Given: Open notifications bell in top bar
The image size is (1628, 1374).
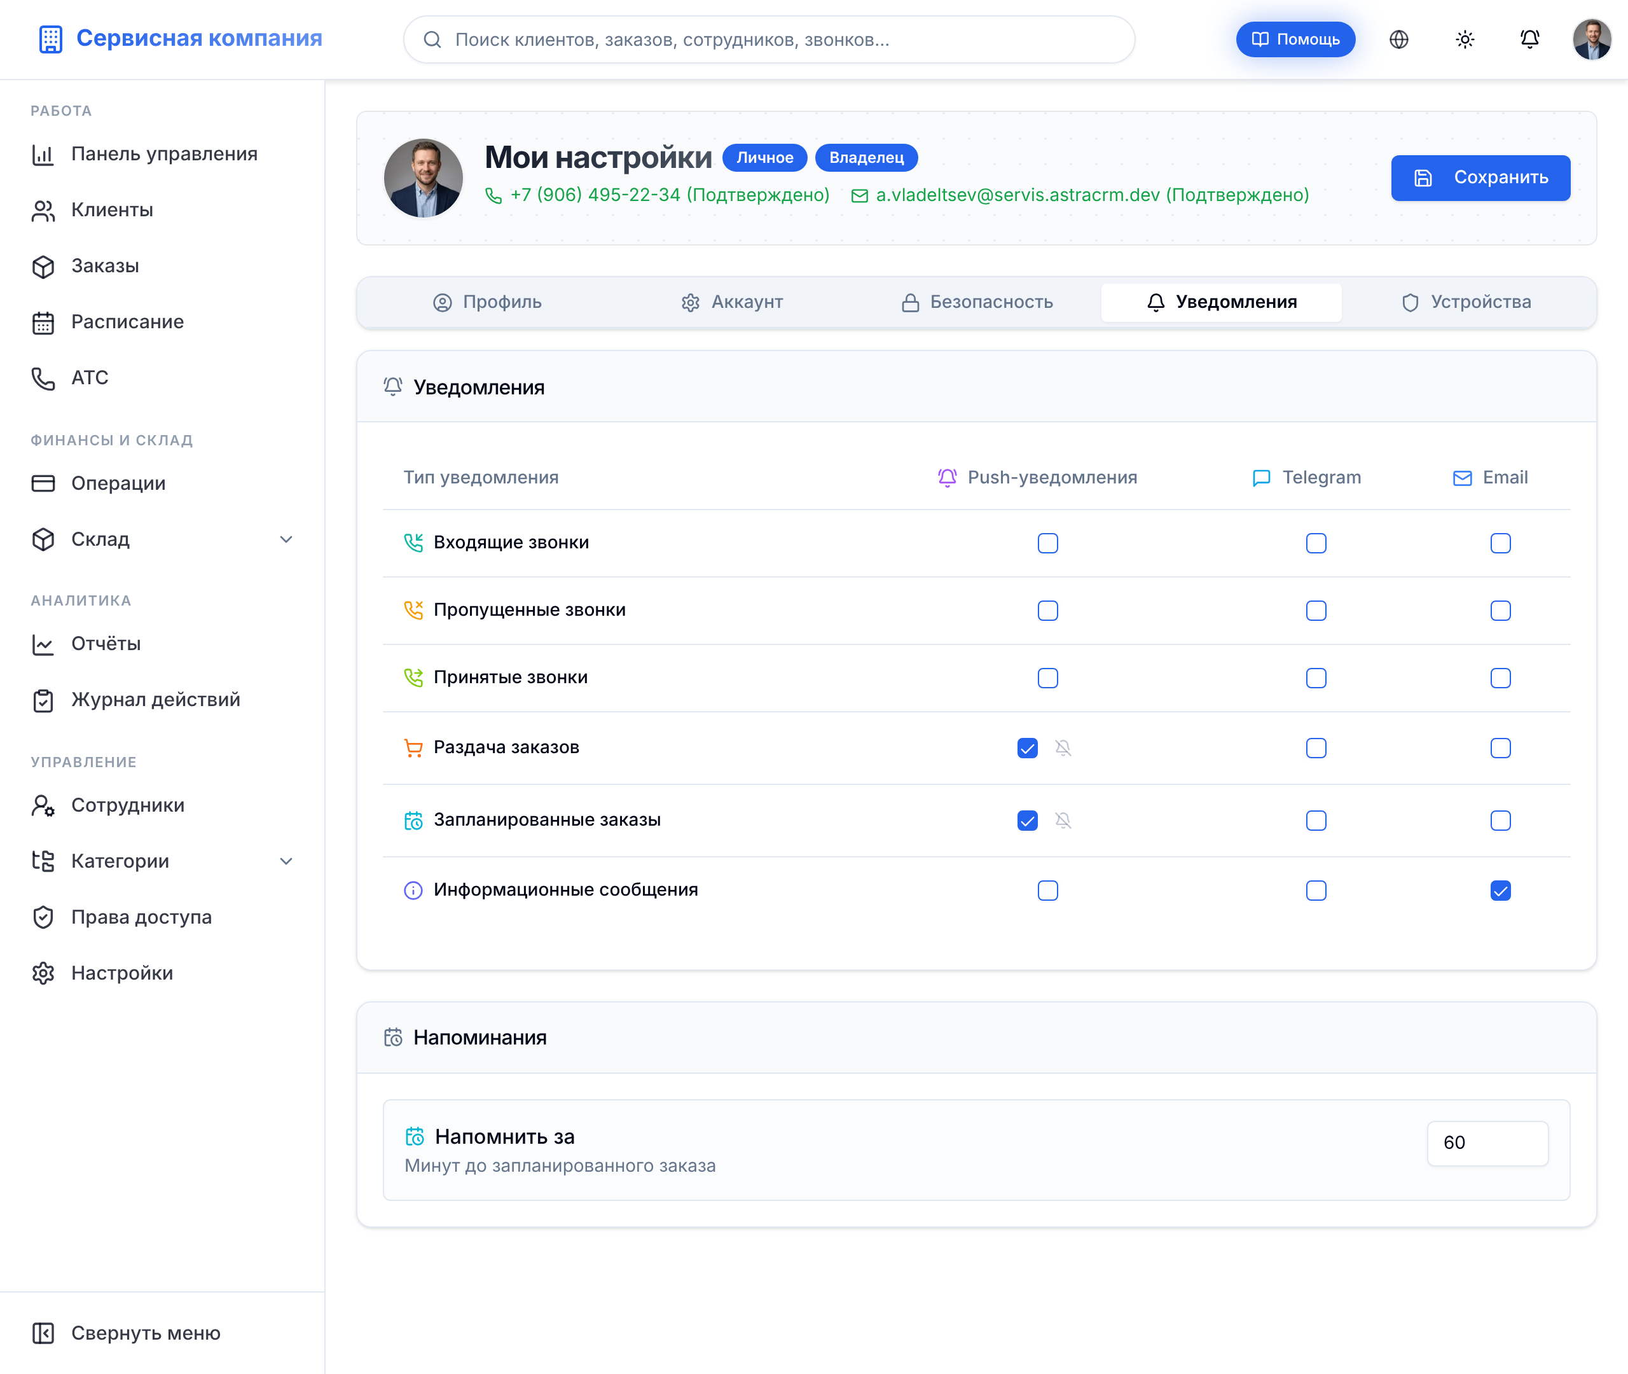Looking at the screenshot, I should tap(1530, 39).
